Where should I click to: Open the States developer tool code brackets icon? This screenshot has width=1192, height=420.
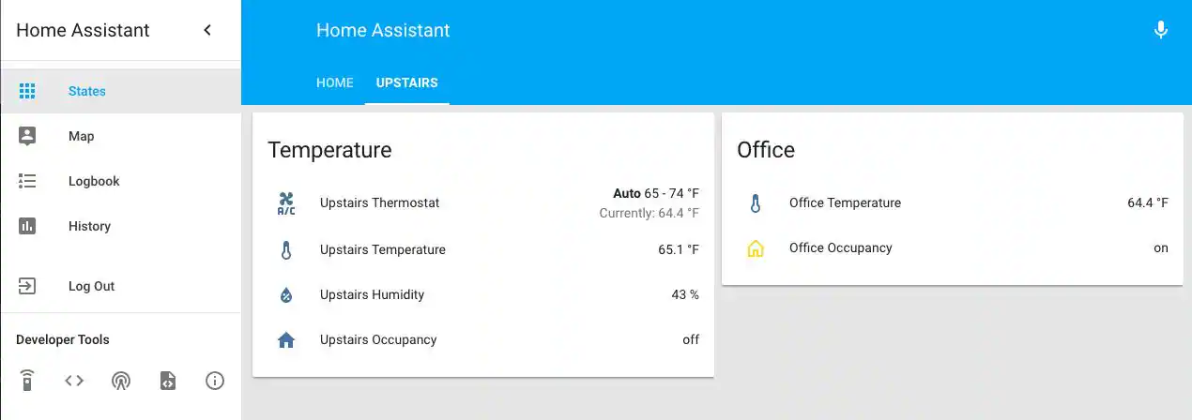tap(74, 381)
